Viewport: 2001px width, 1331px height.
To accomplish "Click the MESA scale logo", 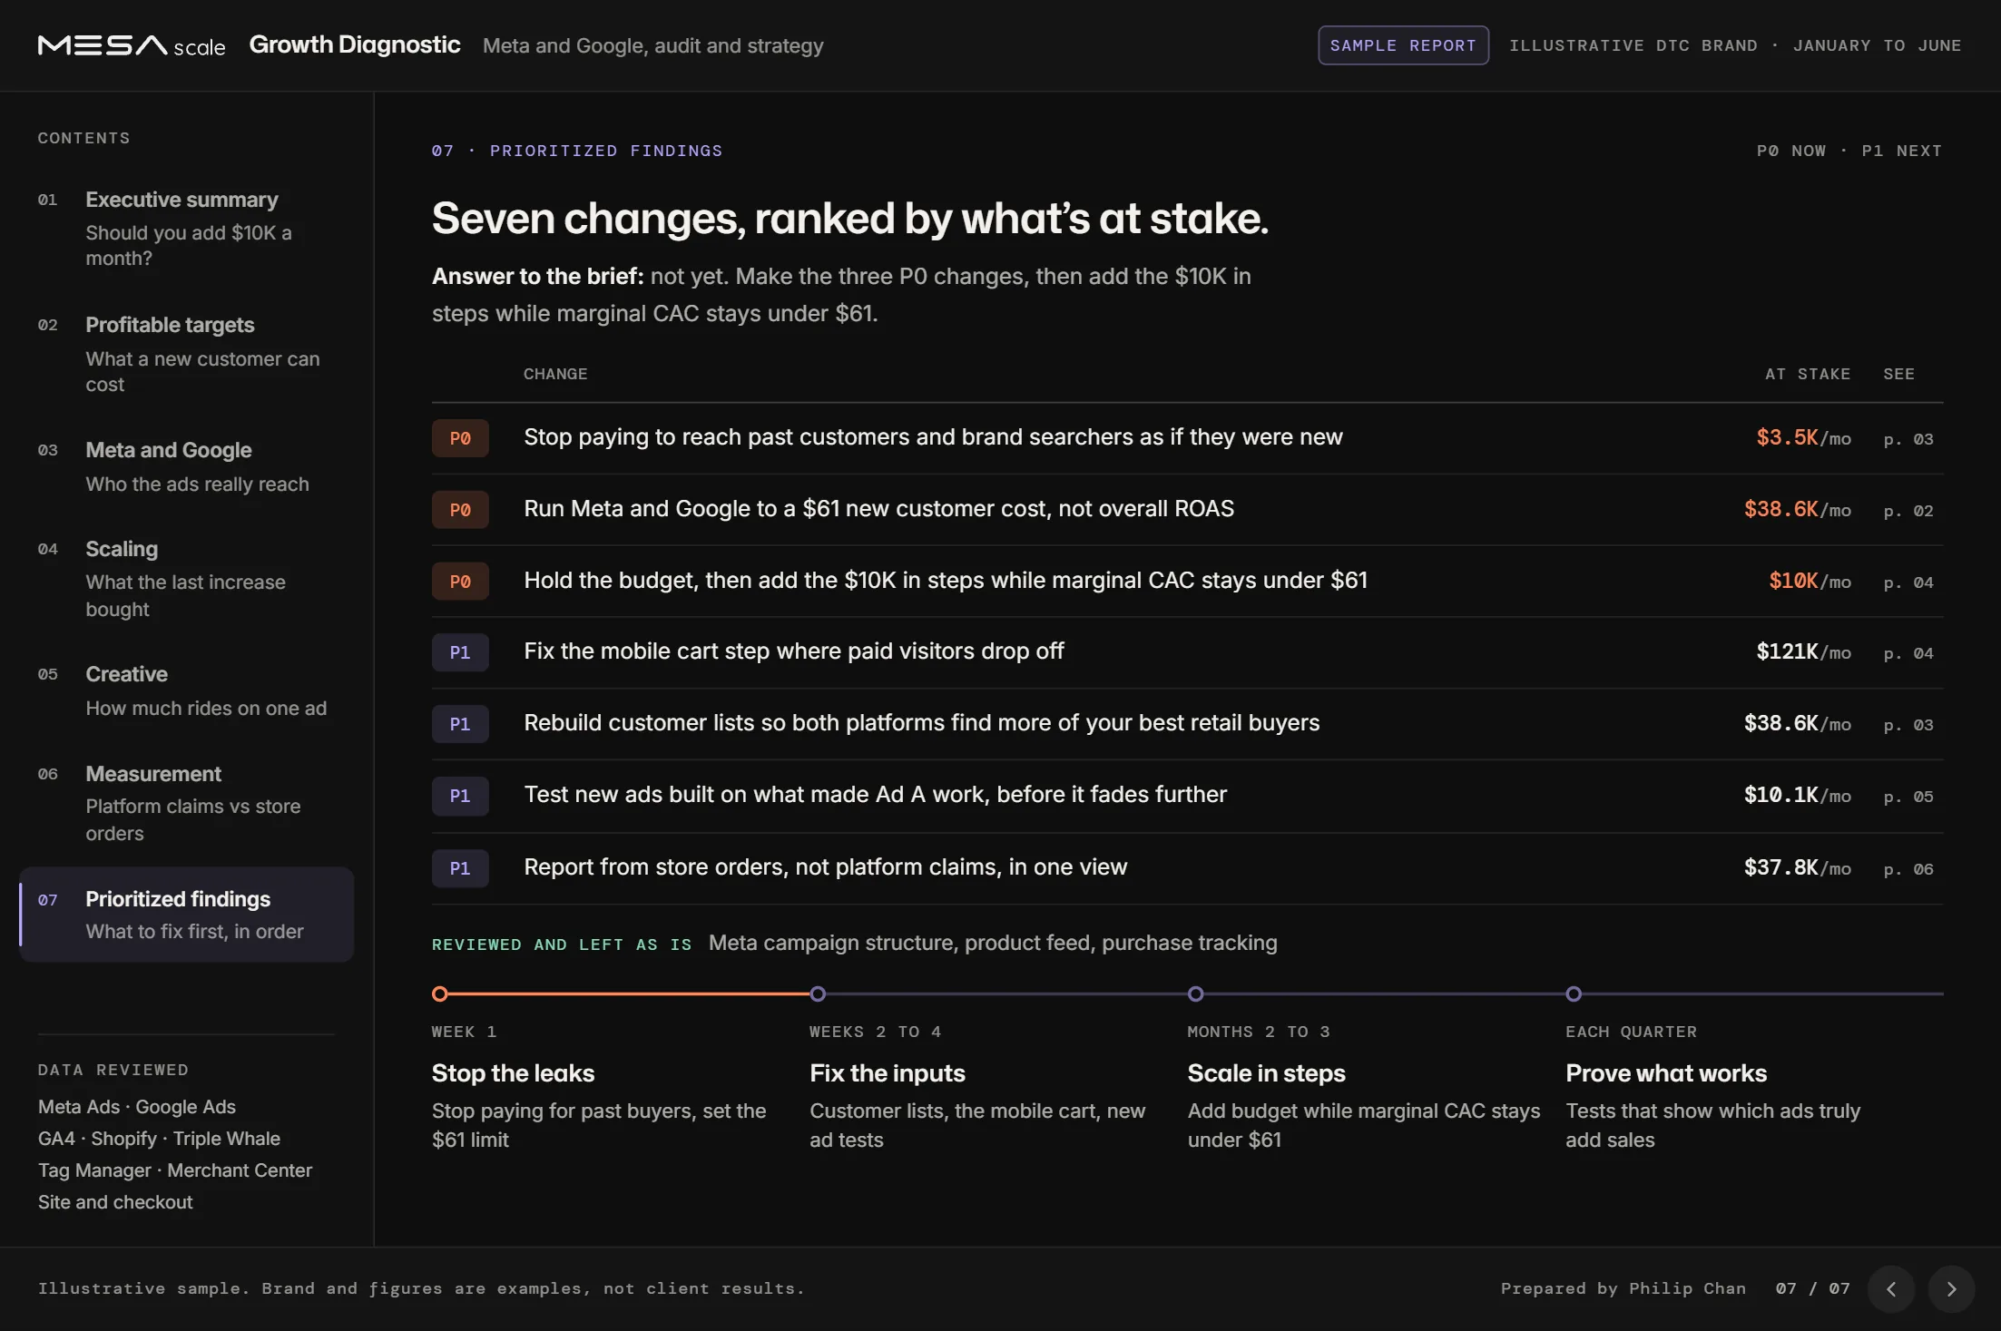I will tap(132, 45).
